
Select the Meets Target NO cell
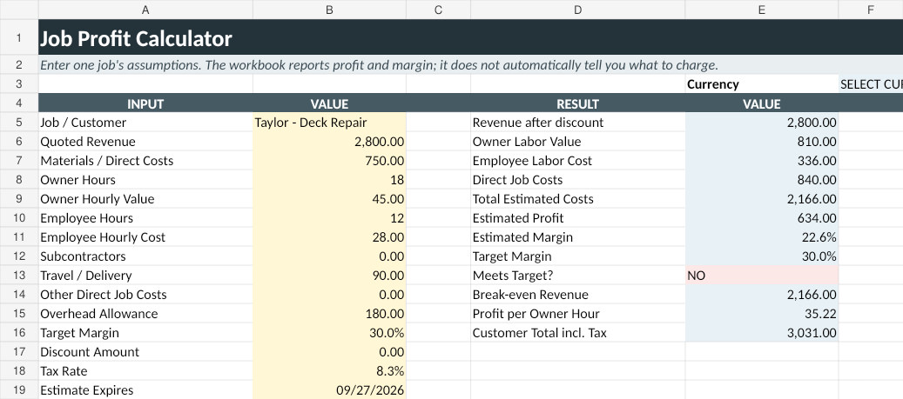(761, 276)
